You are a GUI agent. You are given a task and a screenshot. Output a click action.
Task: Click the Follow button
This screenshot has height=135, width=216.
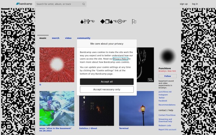(x=168, y=76)
